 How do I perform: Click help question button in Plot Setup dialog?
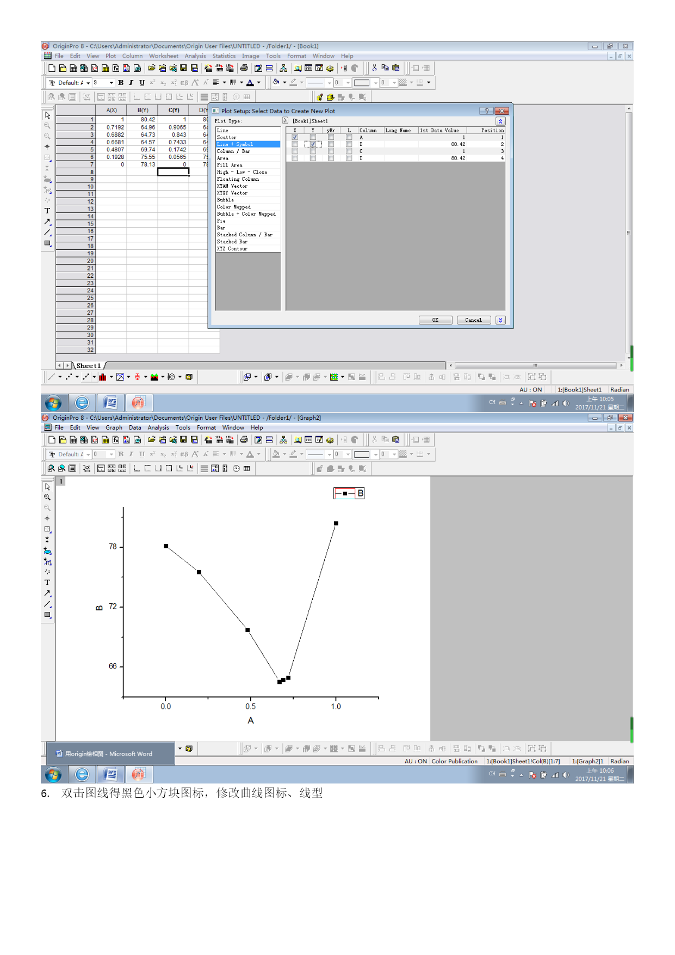tap(486, 111)
